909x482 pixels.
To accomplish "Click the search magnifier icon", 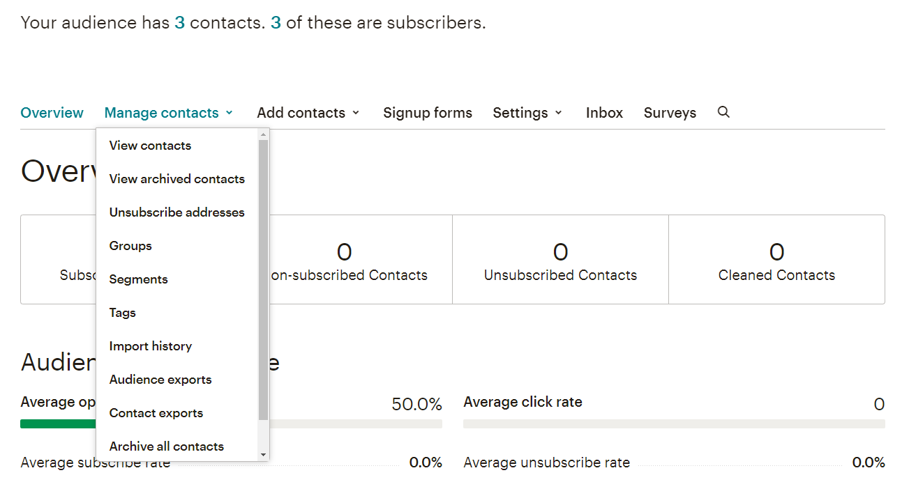I will [x=723, y=112].
